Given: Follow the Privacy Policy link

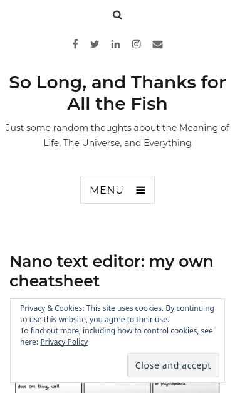Looking at the screenshot, I should [x=64, y=342].
